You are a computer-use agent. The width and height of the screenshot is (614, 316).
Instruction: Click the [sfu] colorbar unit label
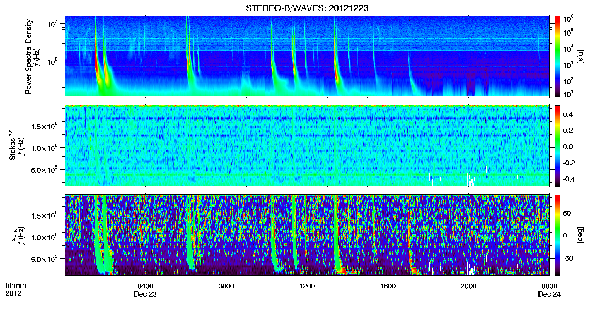(x=580, y=56)
